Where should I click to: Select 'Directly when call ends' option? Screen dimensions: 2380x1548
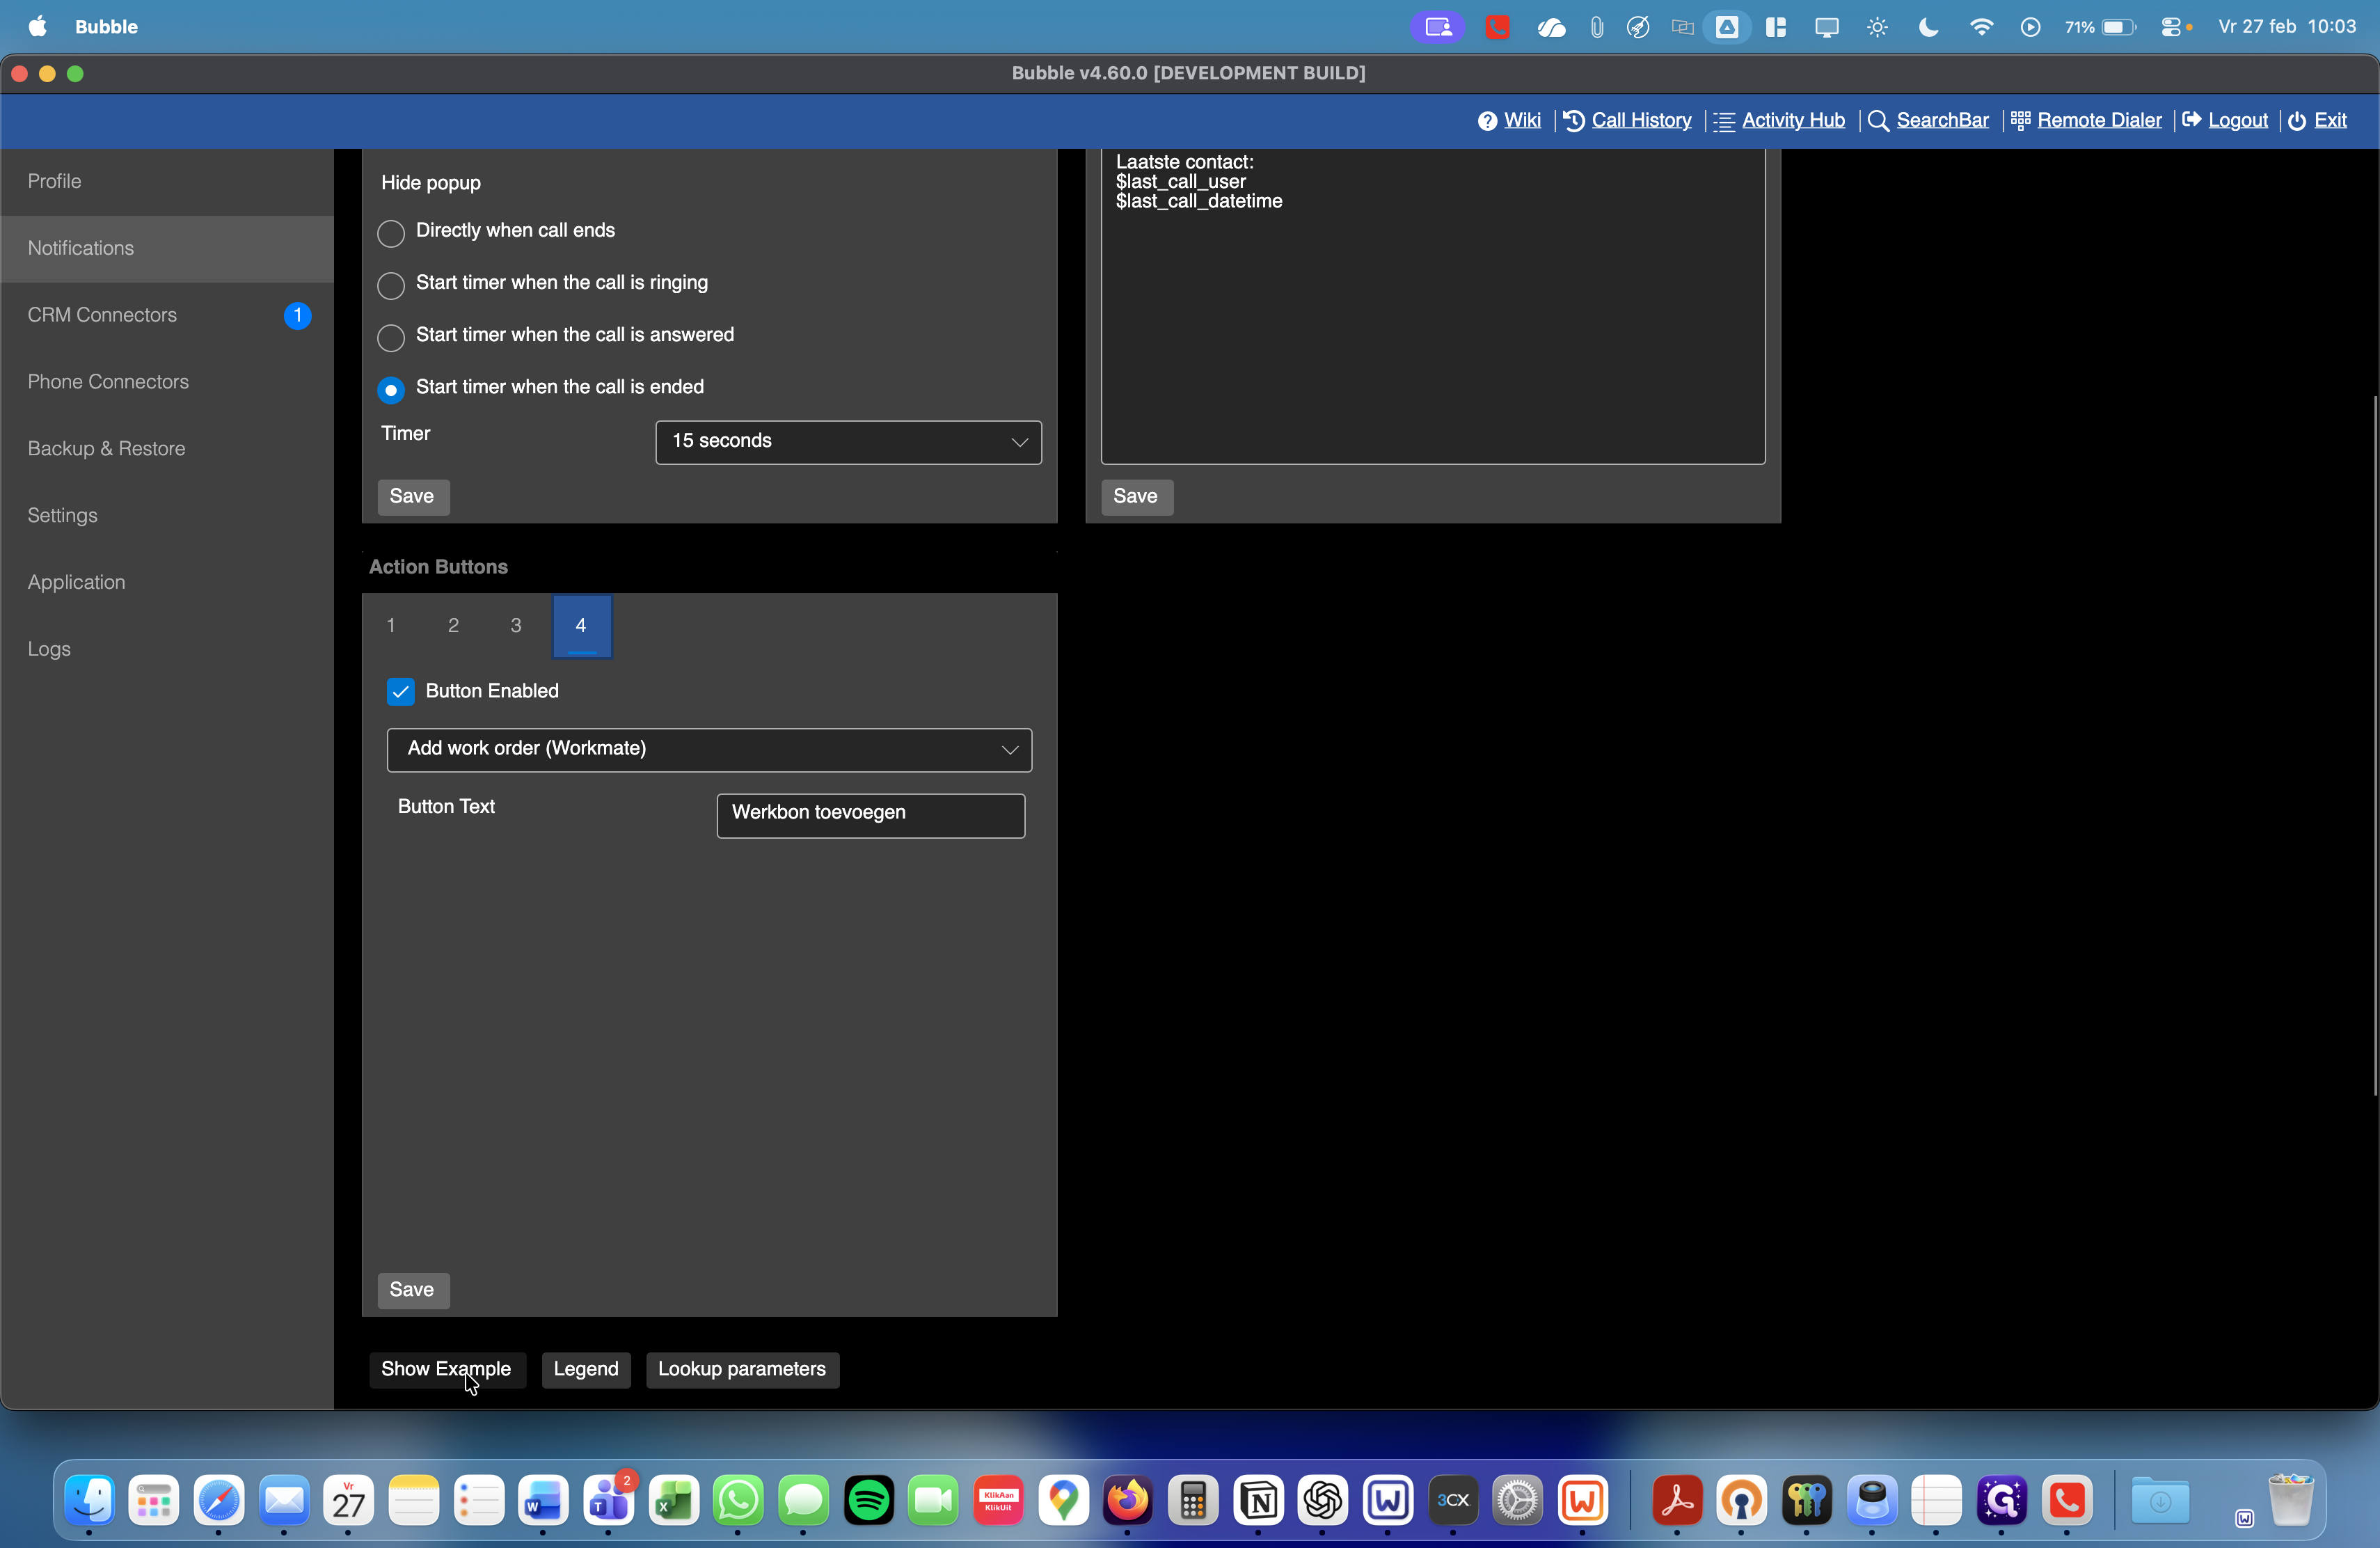391,233
